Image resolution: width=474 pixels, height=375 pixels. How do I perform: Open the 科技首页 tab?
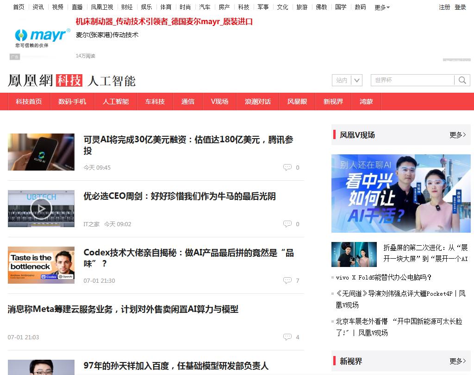[x=29, y=102]
